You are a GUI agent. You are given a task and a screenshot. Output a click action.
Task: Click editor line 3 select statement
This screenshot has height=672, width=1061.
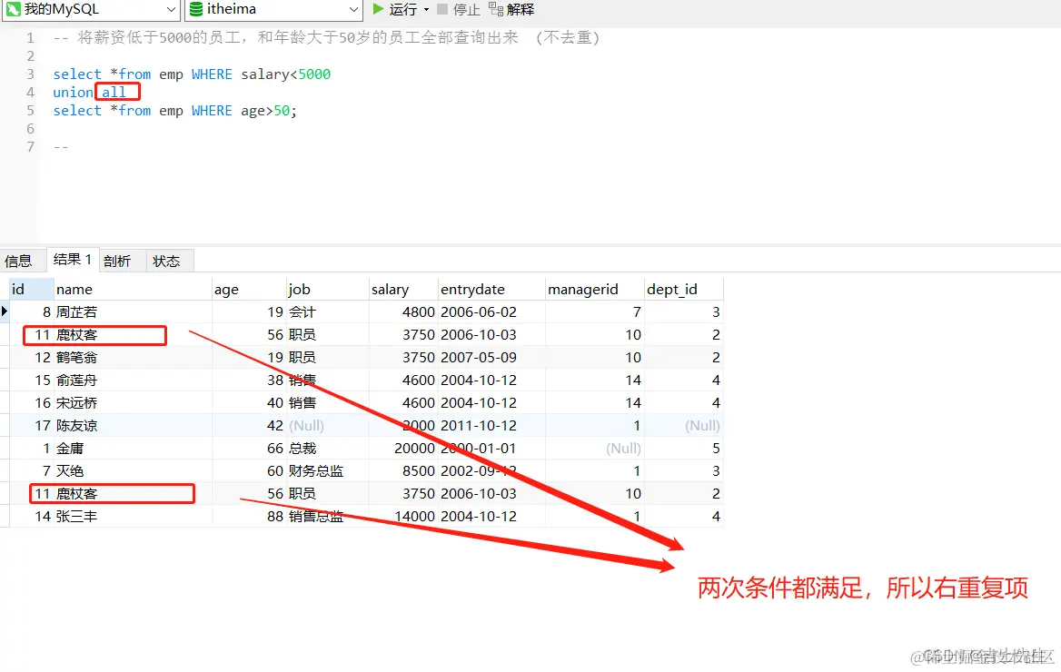(x=192, y=74)
